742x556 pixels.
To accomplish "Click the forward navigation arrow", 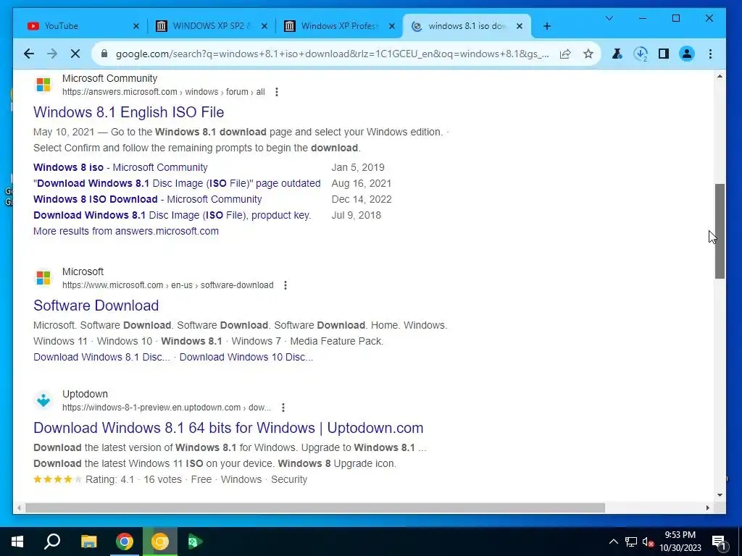I will (x=52, y=54).
